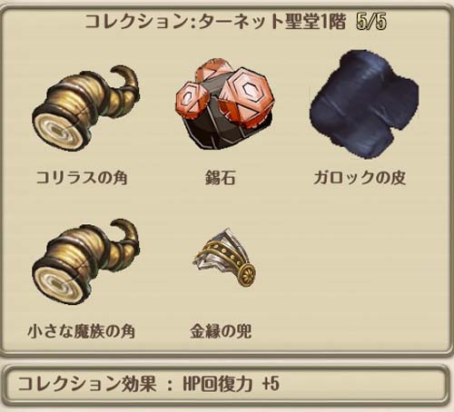Select the 金縁の兜 item name
The image size is (454, 412).
point(221,331)
